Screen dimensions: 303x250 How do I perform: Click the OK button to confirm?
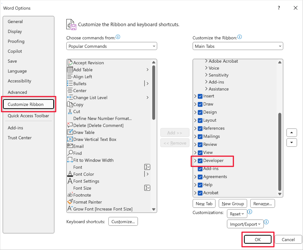[x=258, y=239]
